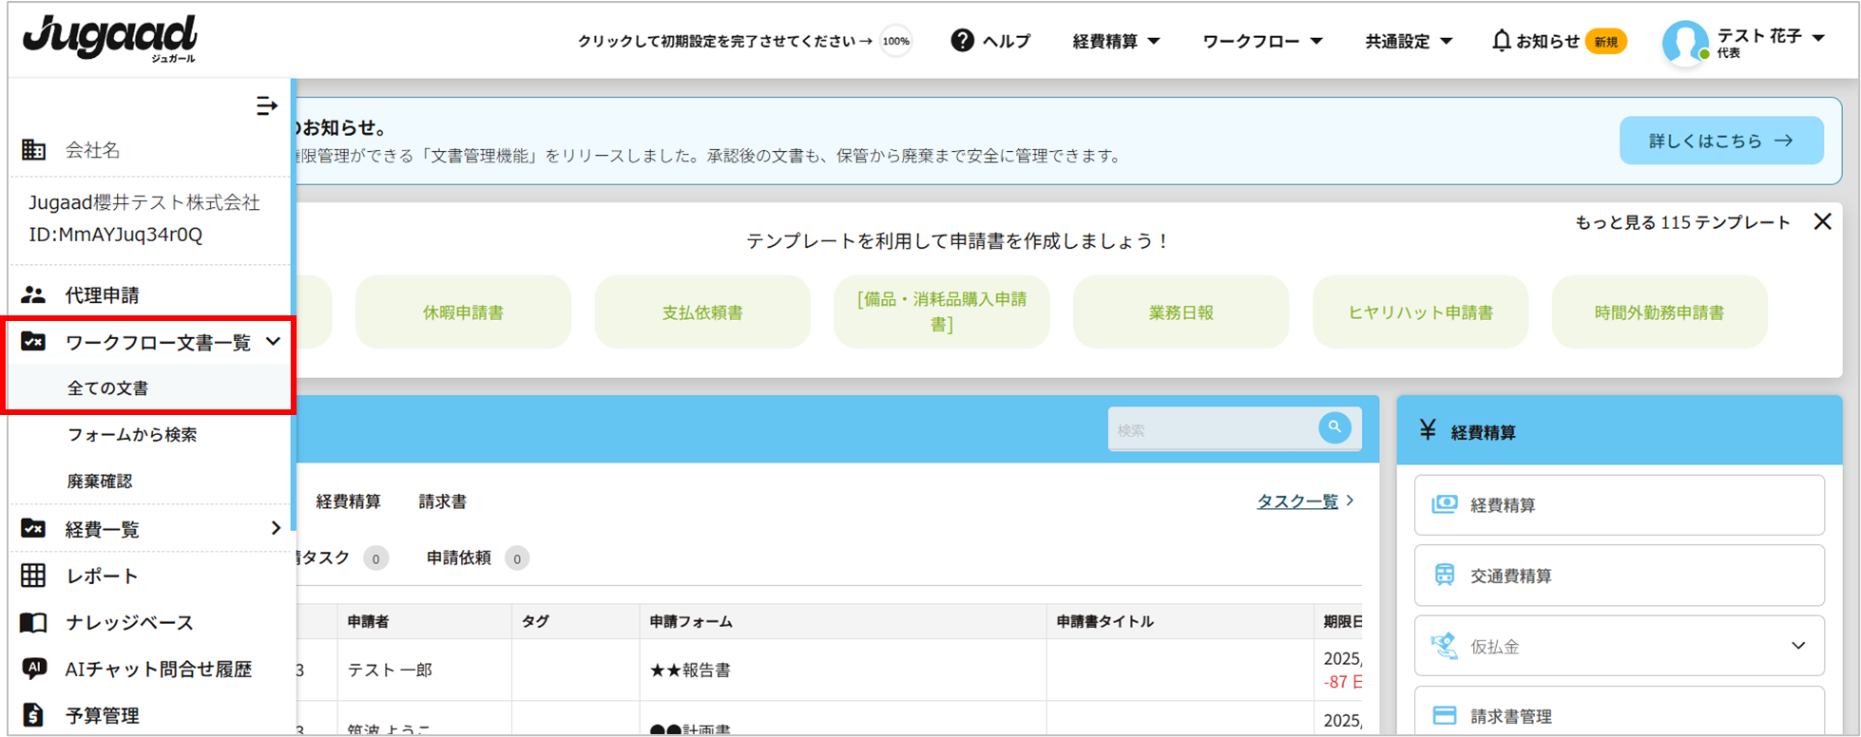Expand the 仮払金 dropdown
Screen dimensions: 1861x737
(1797, 646)
